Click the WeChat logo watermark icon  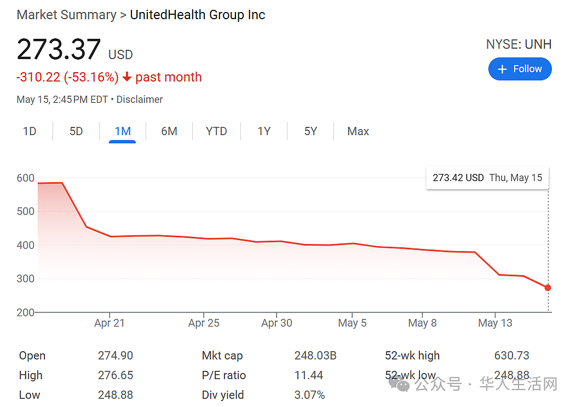click(399, 384)
